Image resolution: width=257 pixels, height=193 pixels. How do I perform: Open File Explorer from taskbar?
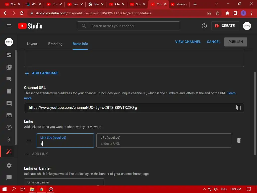(x=32, y=189)
